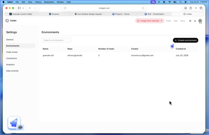The image size is (209, 135).
Task: Click the Creator column header
Action: coord(135,49)
